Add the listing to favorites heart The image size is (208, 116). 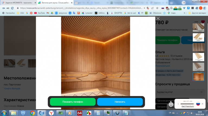[203, 22]
